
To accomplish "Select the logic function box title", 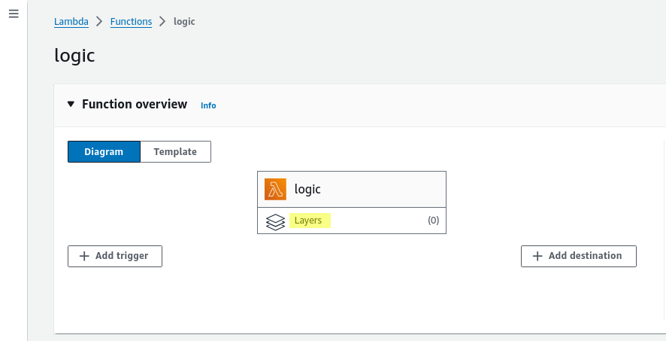I will 307,189.
